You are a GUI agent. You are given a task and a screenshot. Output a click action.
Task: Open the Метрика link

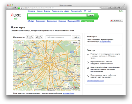[x=40, y=11]
